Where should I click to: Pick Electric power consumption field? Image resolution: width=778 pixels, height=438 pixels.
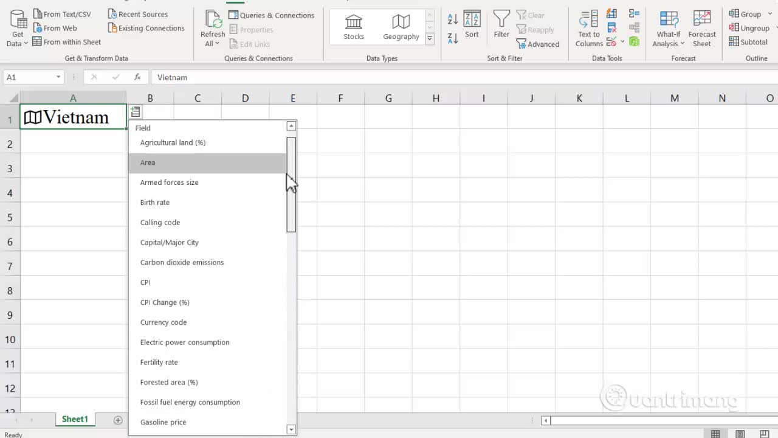(207, 342)
